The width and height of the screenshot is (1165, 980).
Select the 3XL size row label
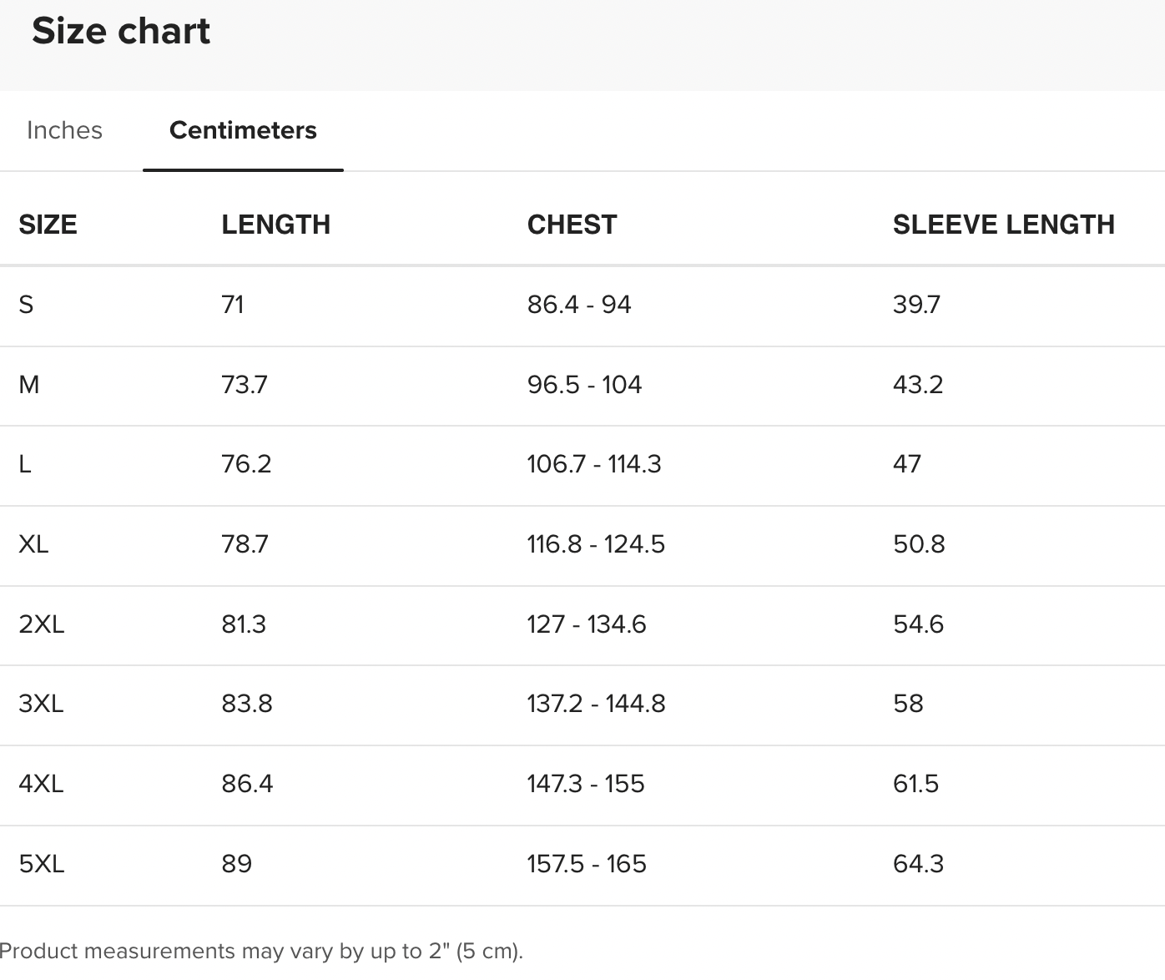(41, 704)
